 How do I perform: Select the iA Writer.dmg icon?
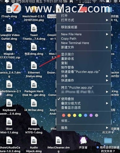34,103
